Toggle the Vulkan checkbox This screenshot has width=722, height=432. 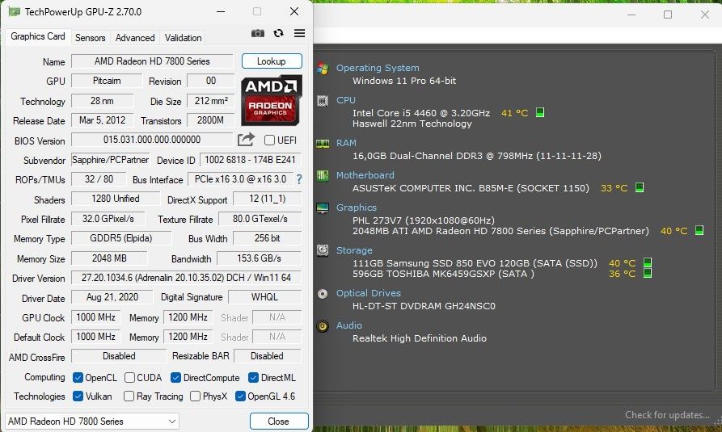tap(78, 396)
